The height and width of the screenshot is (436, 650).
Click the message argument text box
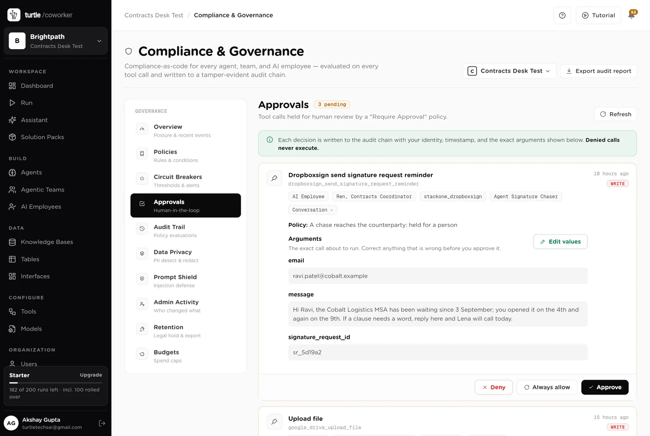(x=438, y=314)
